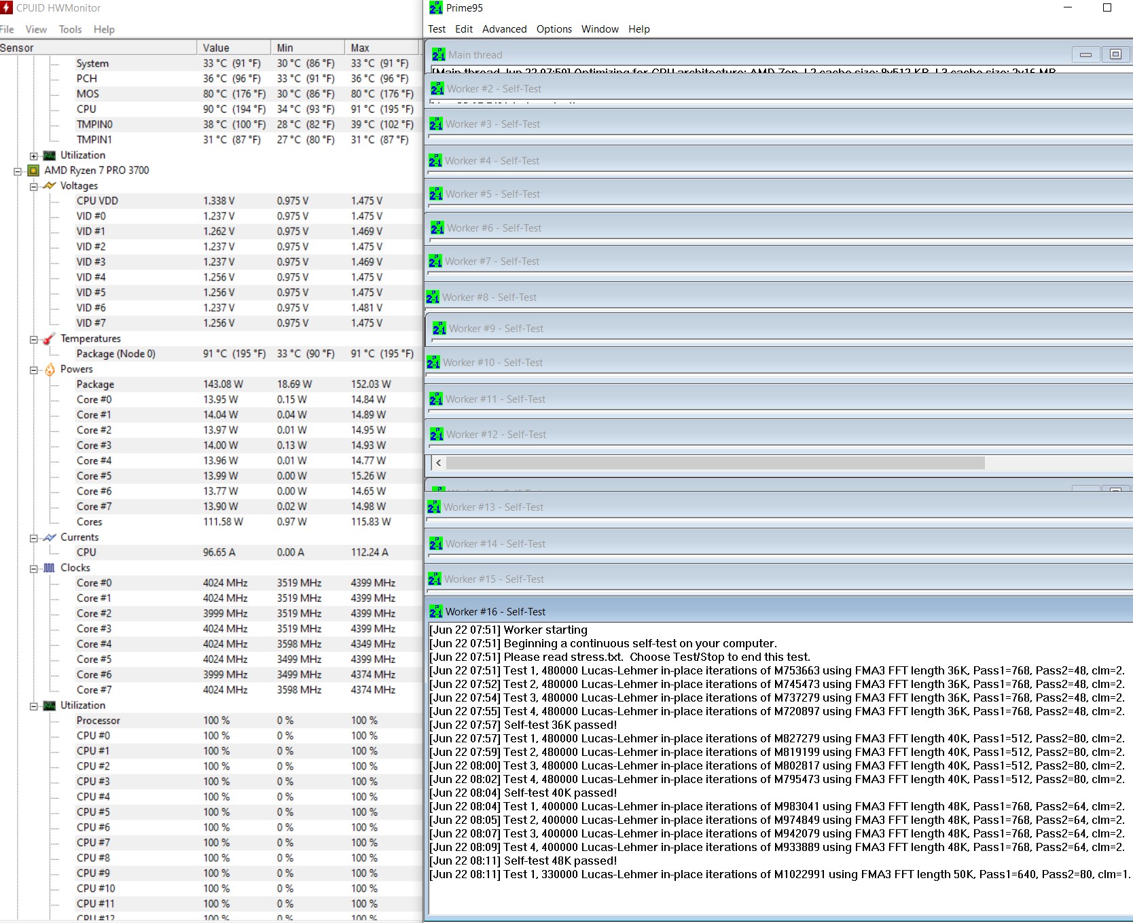Click the Worker #5 Self-Test window icon
The width and height of the screenshot is (1133, 923).
[435, 194]
